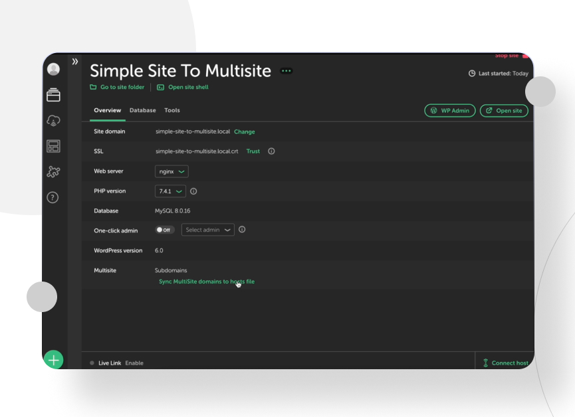Open the site options three-dot menu
This screenshot has height=417, width=575.
(x=287, y=71)
